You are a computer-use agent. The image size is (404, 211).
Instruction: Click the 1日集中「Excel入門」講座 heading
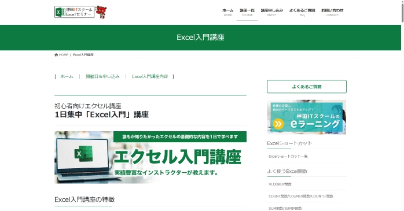point(101,114)
